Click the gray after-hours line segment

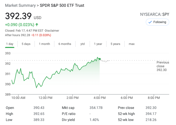(x=105, y=61)
